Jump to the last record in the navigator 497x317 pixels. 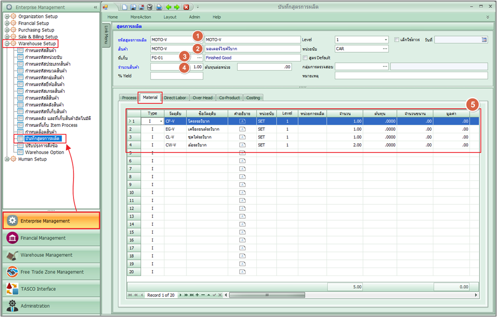click(192, 295)
